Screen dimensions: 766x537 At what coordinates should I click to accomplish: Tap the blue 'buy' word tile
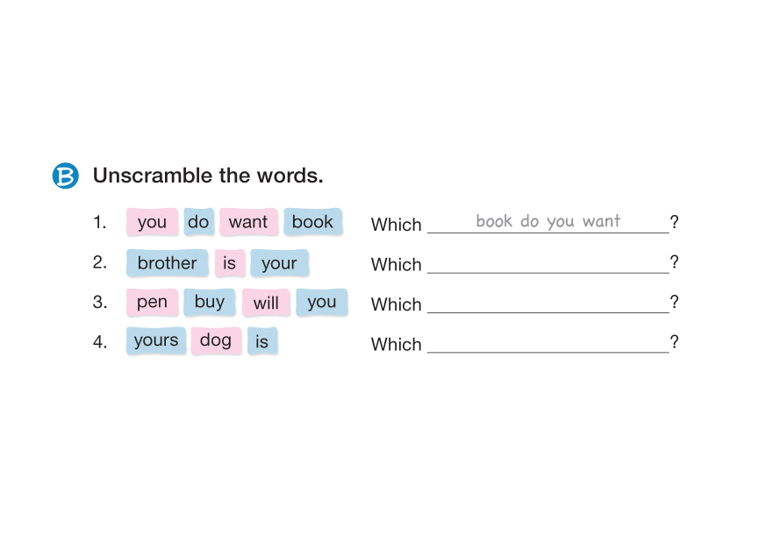pos(210,303)
